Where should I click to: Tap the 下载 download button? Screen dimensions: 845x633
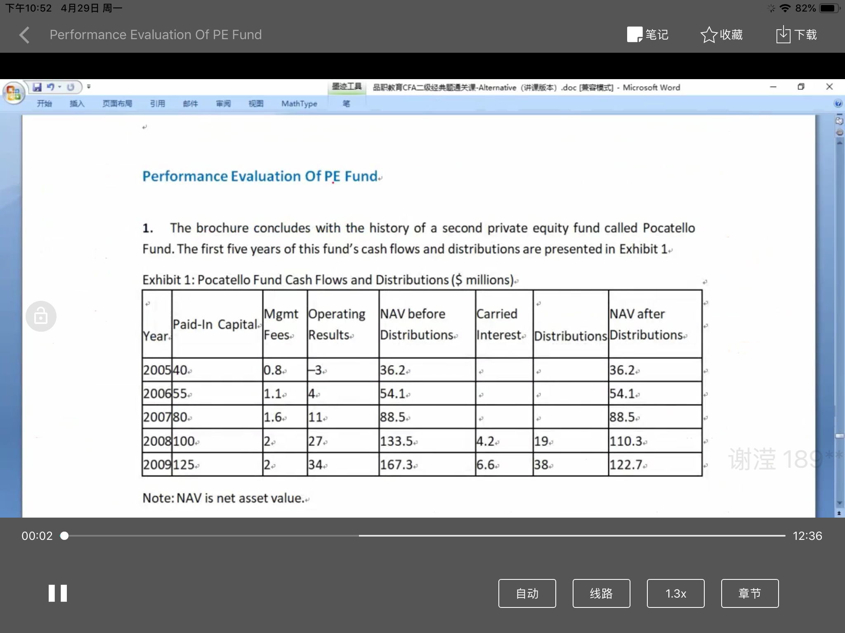click(x=796, y=35)
